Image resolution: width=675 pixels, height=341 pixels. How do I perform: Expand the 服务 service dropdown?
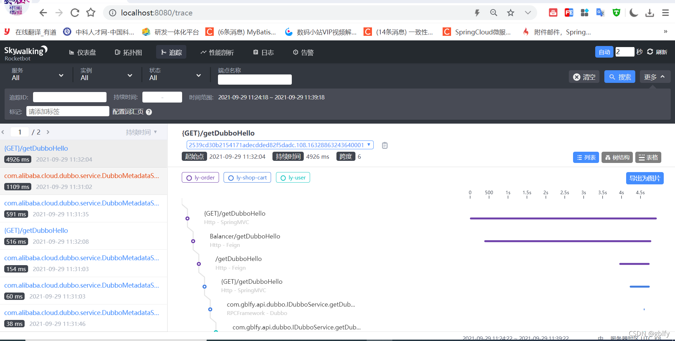point(37,74)
